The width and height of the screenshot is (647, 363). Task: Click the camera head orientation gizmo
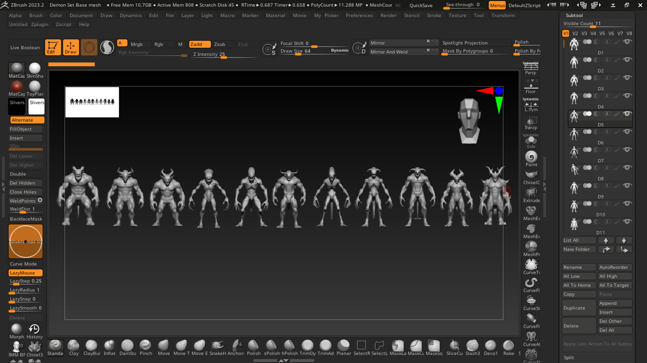(469, 121)
